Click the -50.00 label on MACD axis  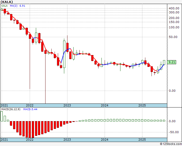[x=174, y=132]
